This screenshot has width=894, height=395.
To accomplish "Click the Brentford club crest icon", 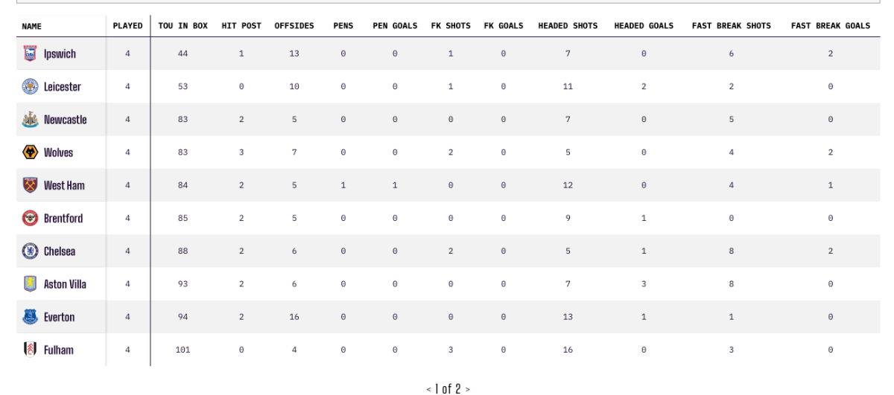I will tap(30, 218).
